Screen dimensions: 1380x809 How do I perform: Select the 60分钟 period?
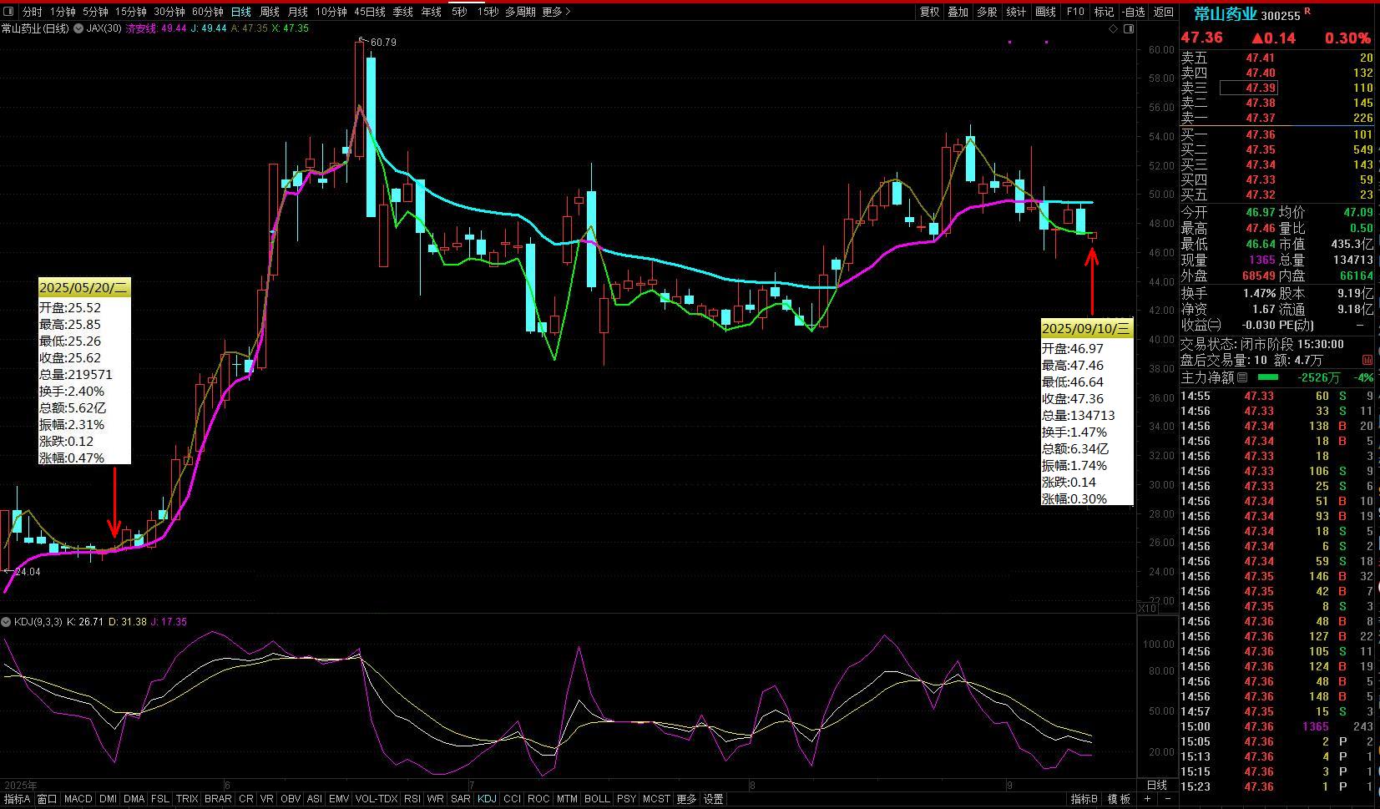click(x=208, y=12)
